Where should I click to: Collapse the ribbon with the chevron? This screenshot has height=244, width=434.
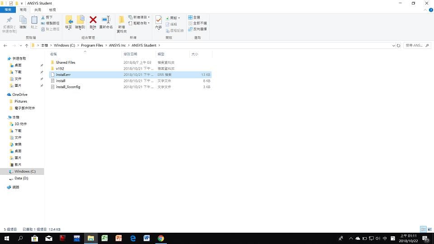tap(425, 10)
